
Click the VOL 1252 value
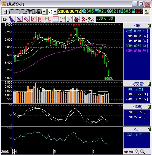[135, 89]
